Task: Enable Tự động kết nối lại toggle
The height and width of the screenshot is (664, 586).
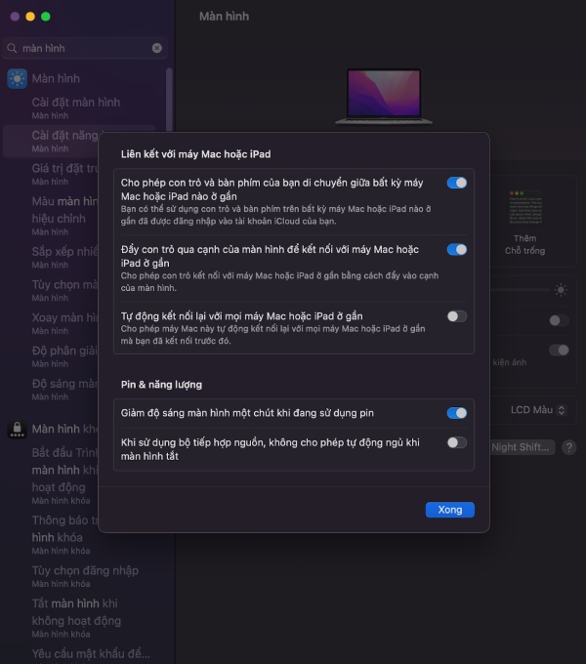Action: click(457, 316)
